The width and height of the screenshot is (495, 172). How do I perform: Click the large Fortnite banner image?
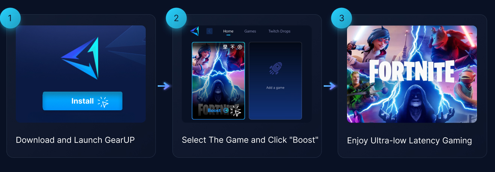coord(412,74)
